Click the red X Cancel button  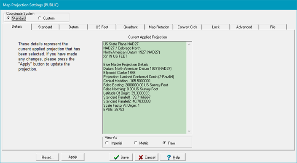pos(147,157)
